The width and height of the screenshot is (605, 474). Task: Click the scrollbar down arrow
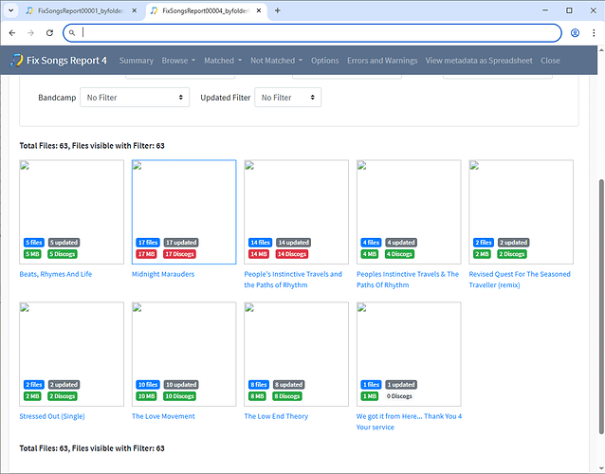[601, 469]
